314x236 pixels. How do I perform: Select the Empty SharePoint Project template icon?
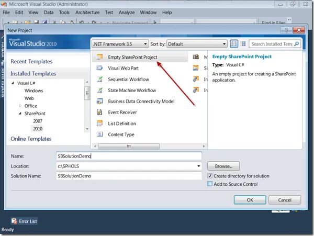coord(99,57)
